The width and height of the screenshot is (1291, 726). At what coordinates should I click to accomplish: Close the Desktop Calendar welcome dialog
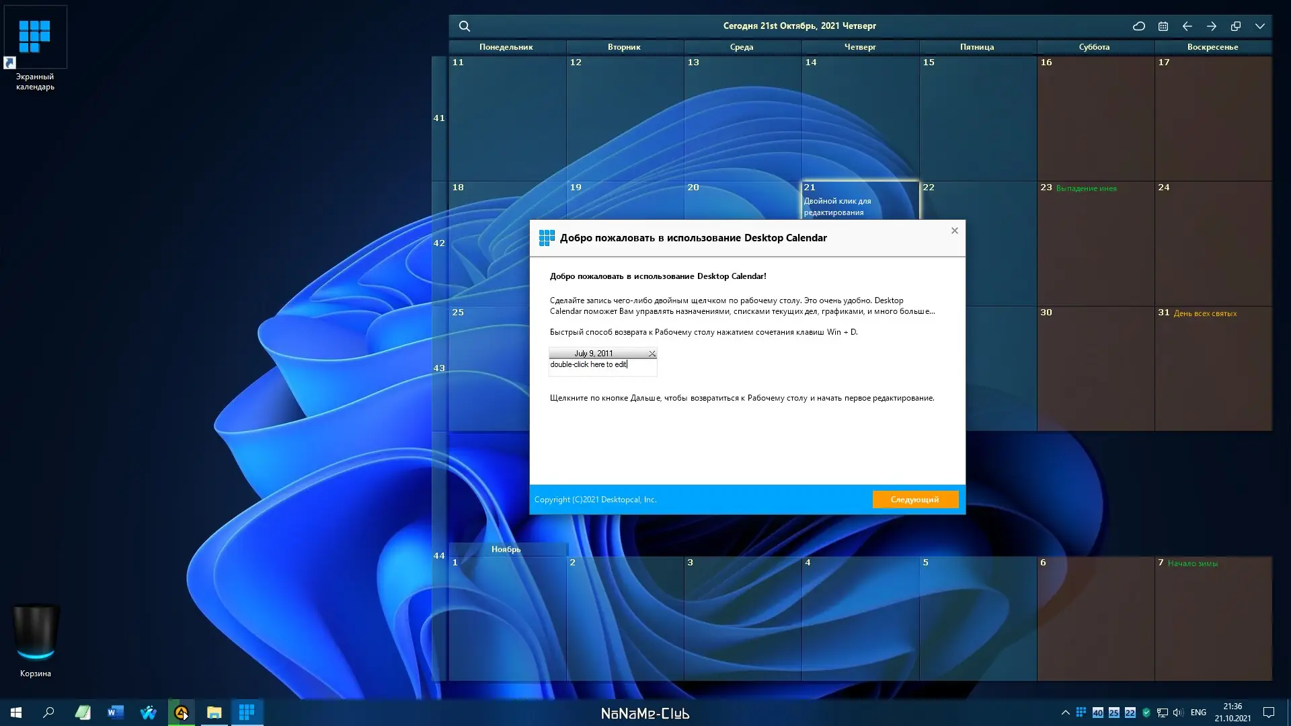pos(954,231)
